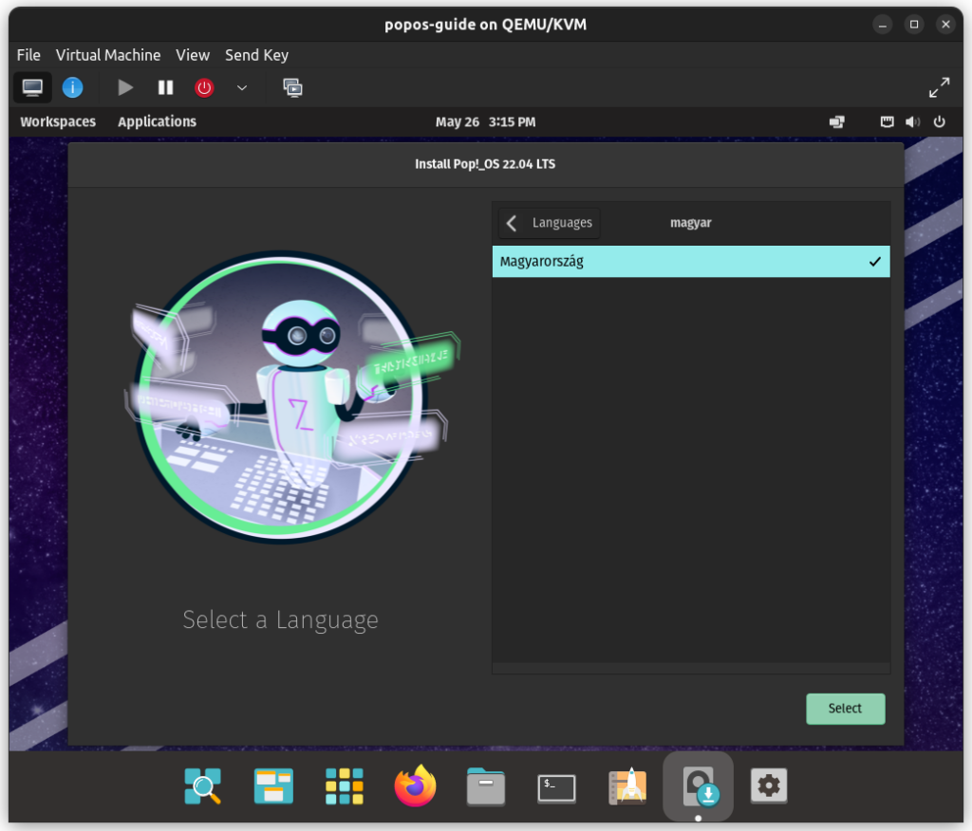Select the Magyarország region row
The width and height of the screenshot is (972, 831).
click(691, 262)
